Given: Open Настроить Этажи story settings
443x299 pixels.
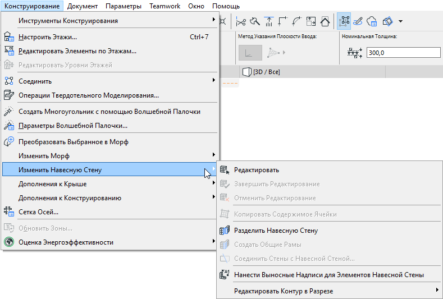Looking at the screenshot, I should click(x=109, y=37).
